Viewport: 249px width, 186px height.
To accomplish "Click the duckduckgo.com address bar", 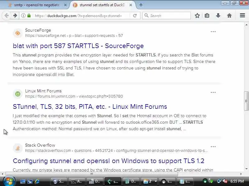I will pos(79,16).
